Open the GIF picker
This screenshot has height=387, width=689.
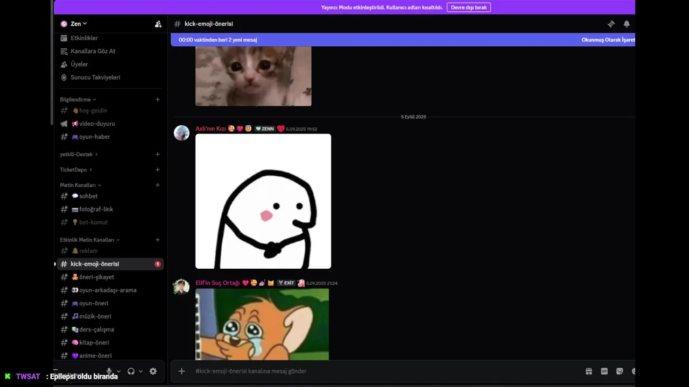604,371
